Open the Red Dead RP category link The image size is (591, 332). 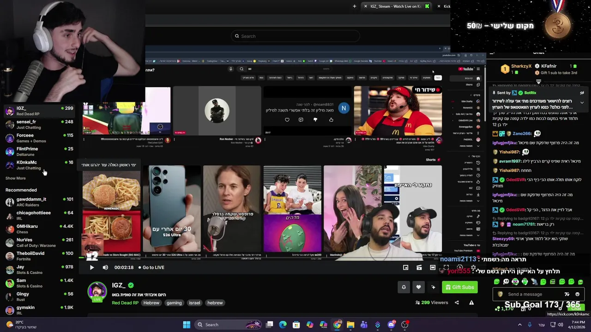[x=125, y=303]
